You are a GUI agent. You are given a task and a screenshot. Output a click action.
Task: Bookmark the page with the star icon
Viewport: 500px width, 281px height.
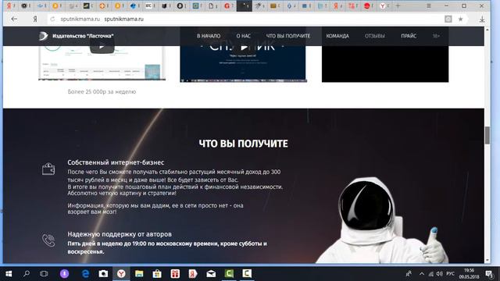(x=460, y=19)
